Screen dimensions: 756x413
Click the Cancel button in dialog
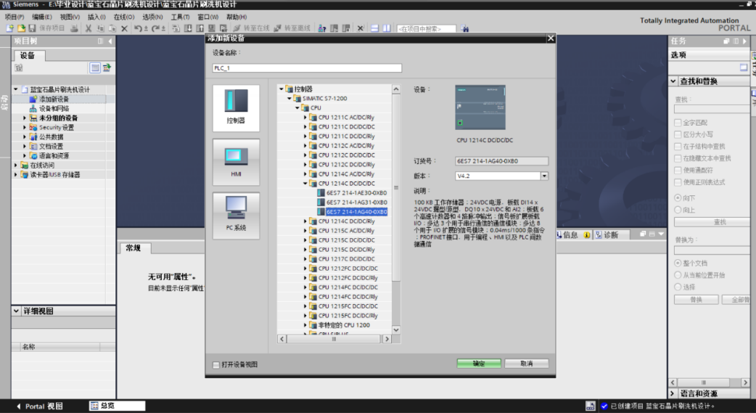[x=527, y=364]
